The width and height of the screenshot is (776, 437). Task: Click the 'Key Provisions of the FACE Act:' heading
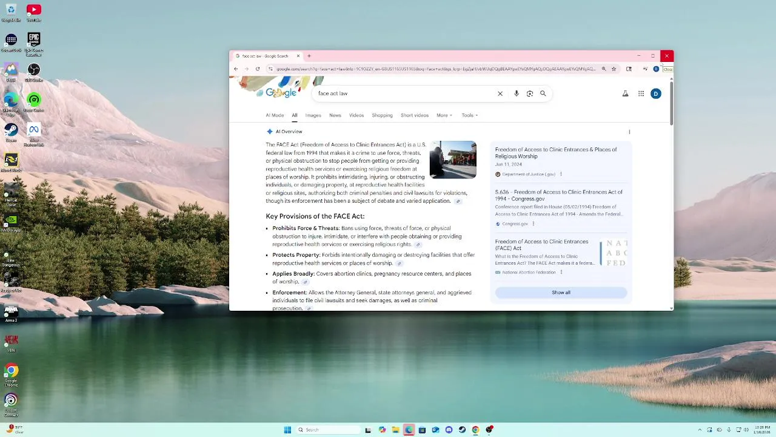click(x=315, y=216)
